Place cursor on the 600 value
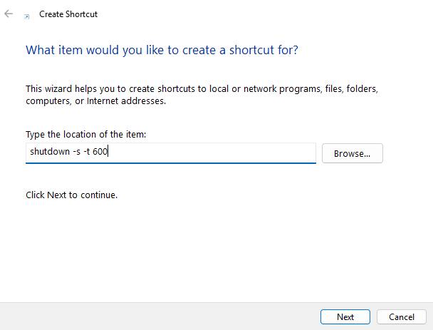433x330 pixels. [100, 151]
